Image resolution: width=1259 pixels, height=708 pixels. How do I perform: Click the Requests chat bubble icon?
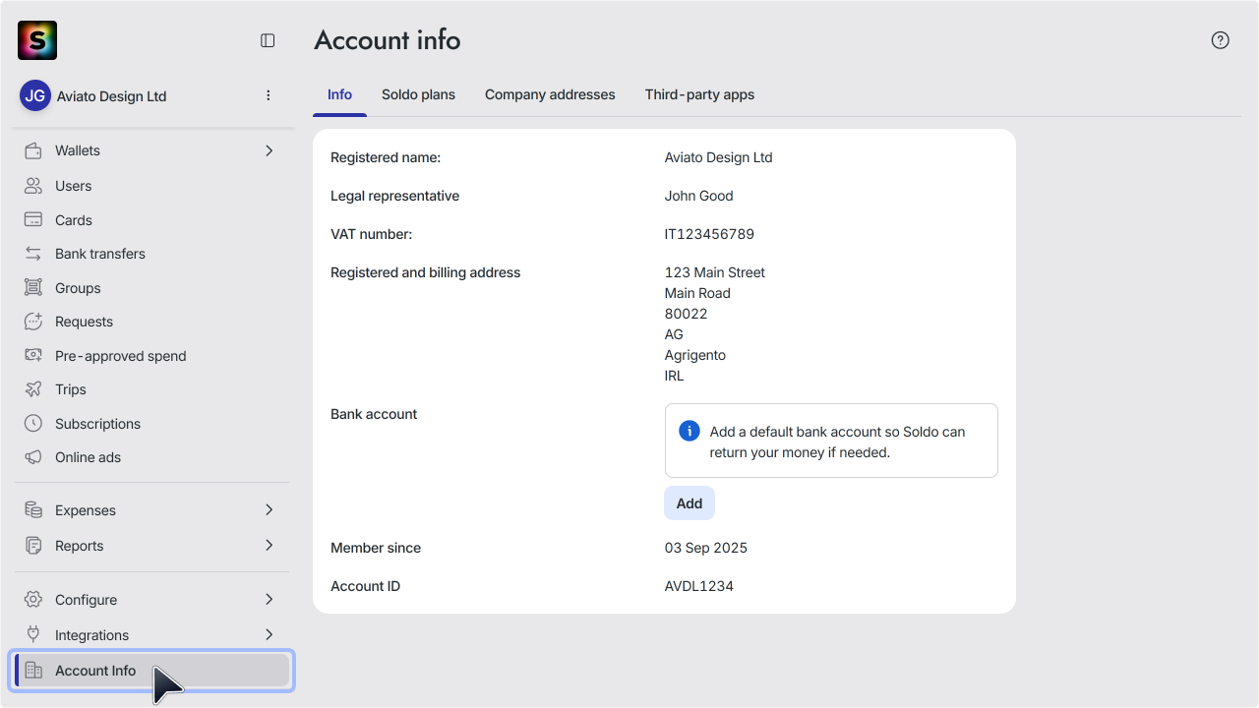click(33, 322)
